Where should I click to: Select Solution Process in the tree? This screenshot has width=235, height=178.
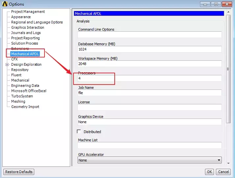tap(25, 43)
